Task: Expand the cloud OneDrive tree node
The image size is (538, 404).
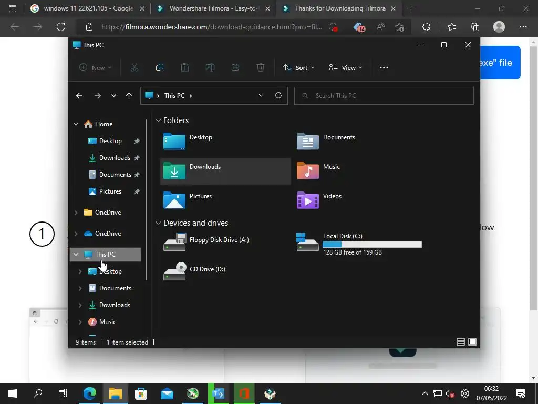Action: pyautogui.click(x=76, y=234)
